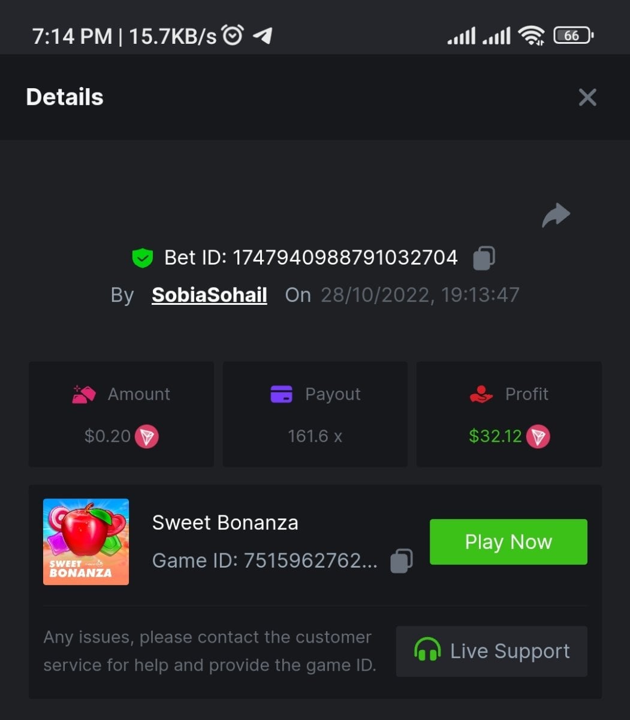Tap the purple Payout card icon
630x720 pixels.
tap(281, 394)
